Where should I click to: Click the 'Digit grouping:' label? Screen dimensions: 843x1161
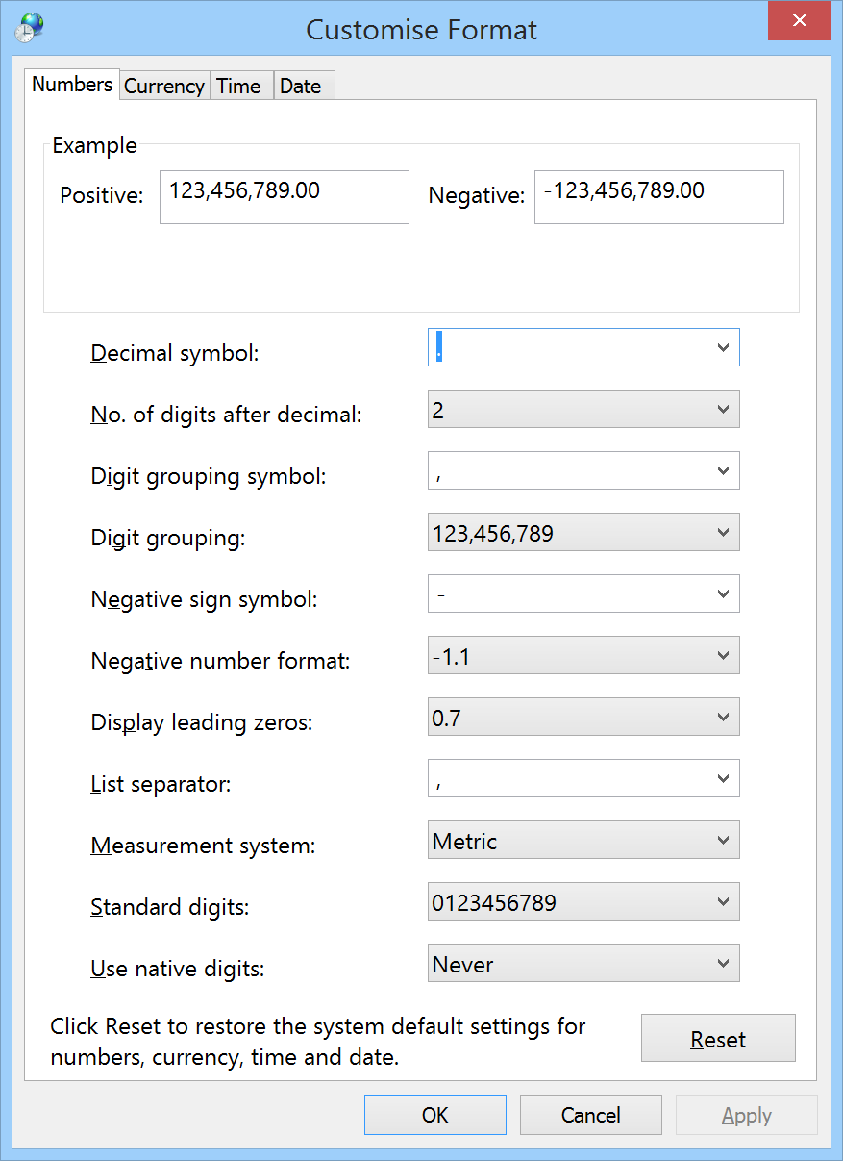click(x=168, y=538)
